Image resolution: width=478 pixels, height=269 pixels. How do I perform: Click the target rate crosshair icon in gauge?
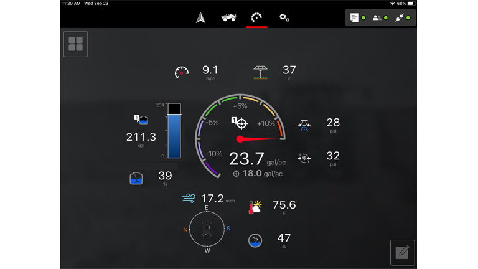[240, 123]
